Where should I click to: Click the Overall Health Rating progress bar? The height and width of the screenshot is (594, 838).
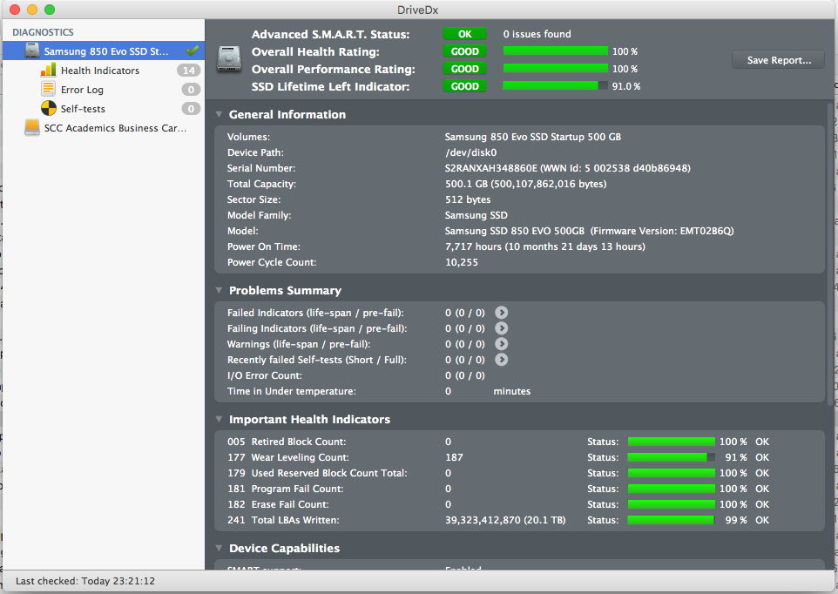pos(555,51)
